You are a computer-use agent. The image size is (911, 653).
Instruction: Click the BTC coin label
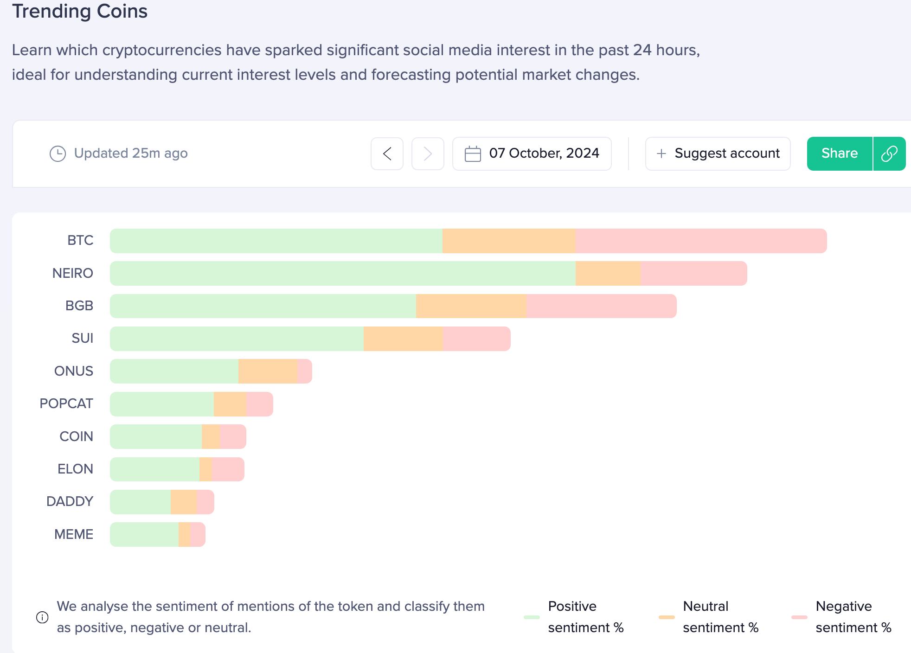point(80,240)
